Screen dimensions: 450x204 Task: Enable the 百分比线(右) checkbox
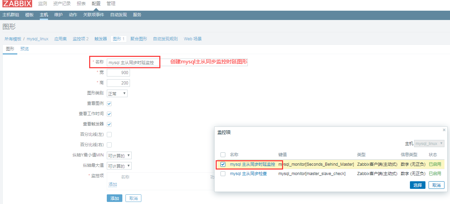coord(109,145)
